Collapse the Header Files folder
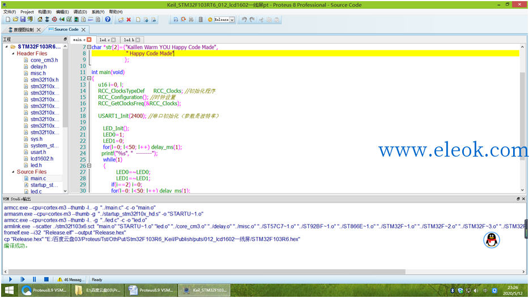This screenshot has height=298, width=529. click(x=13, y=54)
